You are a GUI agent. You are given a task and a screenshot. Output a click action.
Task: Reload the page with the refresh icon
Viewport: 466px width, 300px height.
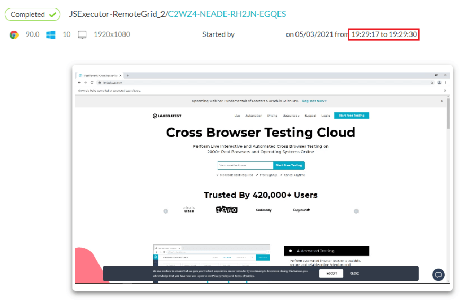coord(92,82)
